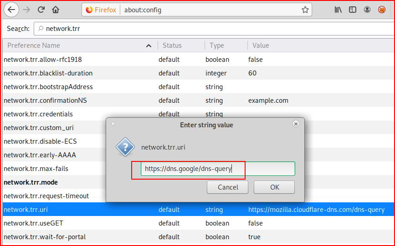Confirm the dialog with OK

pyautogui.click(x=274, y=187)
